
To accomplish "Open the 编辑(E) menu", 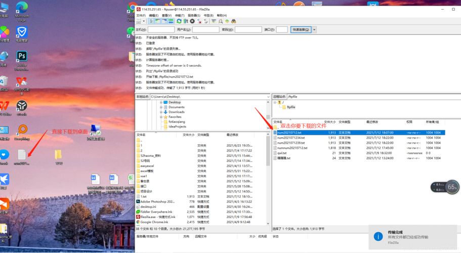I will click(153, 15).
